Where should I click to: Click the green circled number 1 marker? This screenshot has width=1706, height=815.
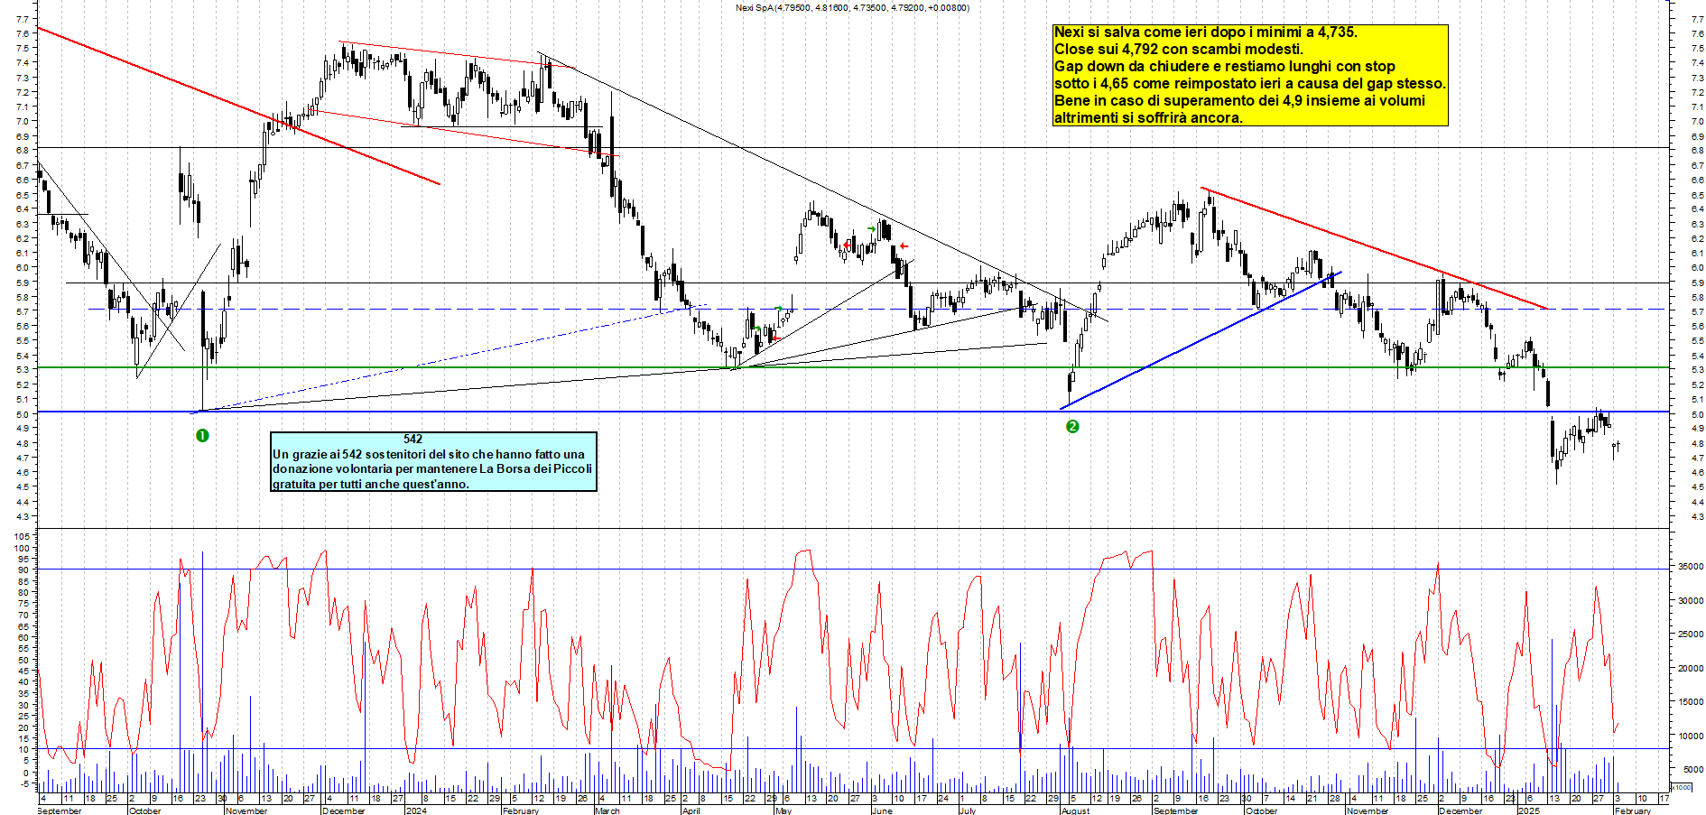tap(202, 436)
